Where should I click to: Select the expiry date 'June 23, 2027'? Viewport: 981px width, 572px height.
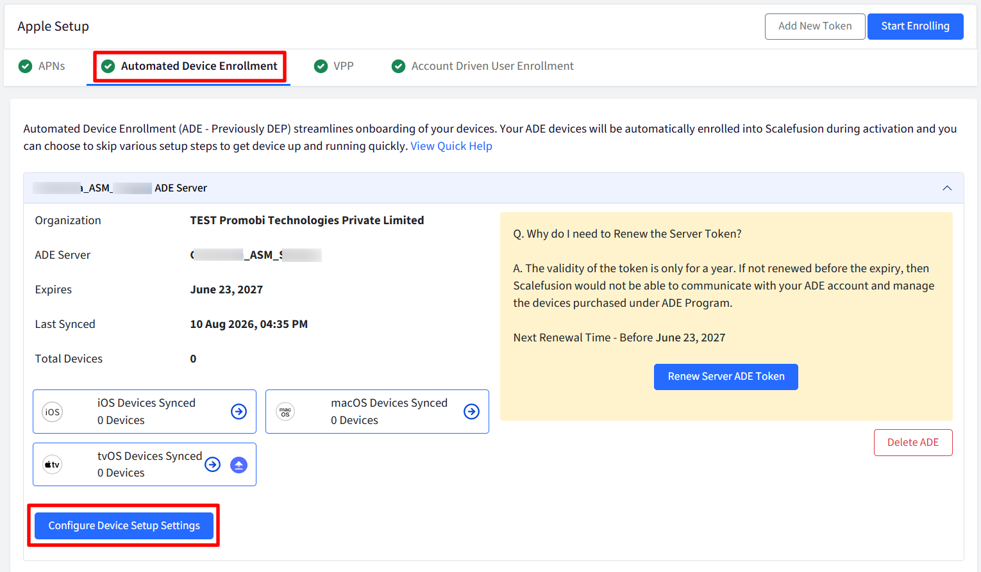coord(226,290)
